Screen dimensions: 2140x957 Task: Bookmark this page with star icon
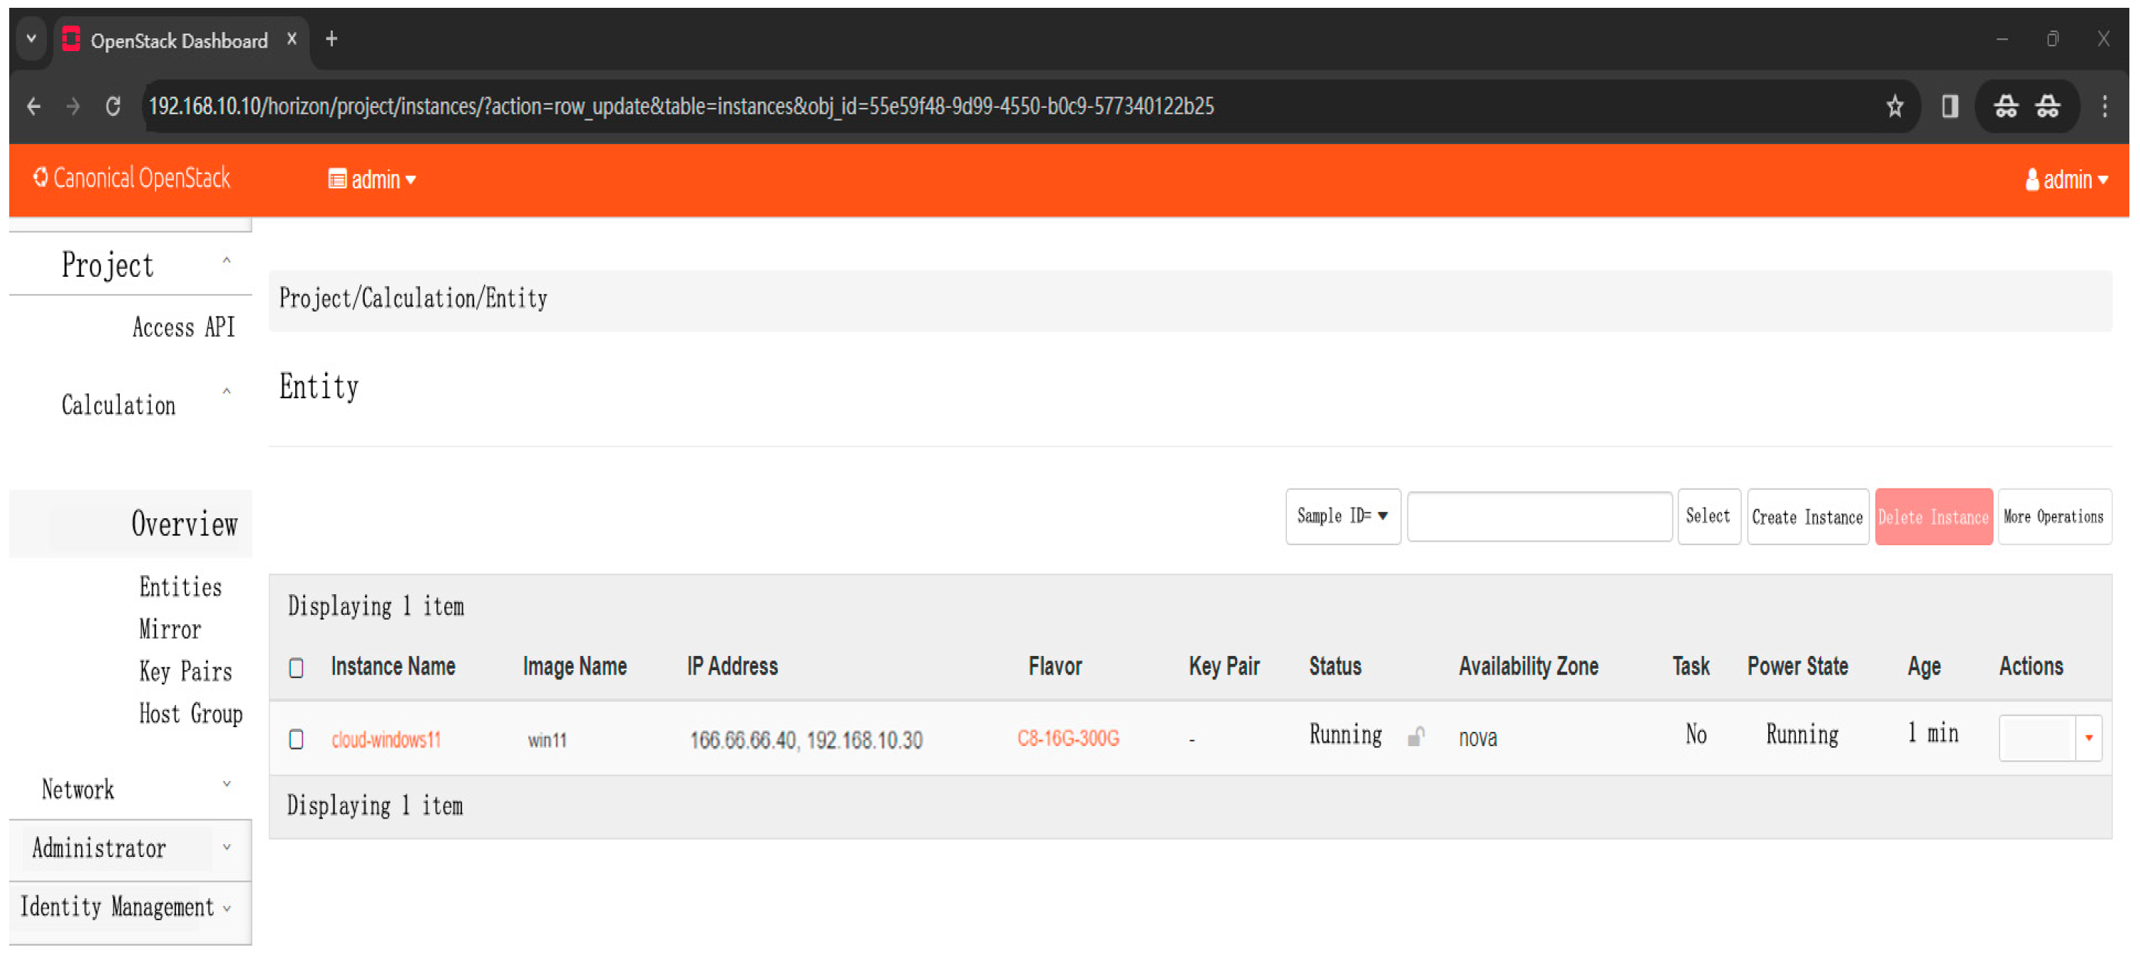[x=1895, y=106]
